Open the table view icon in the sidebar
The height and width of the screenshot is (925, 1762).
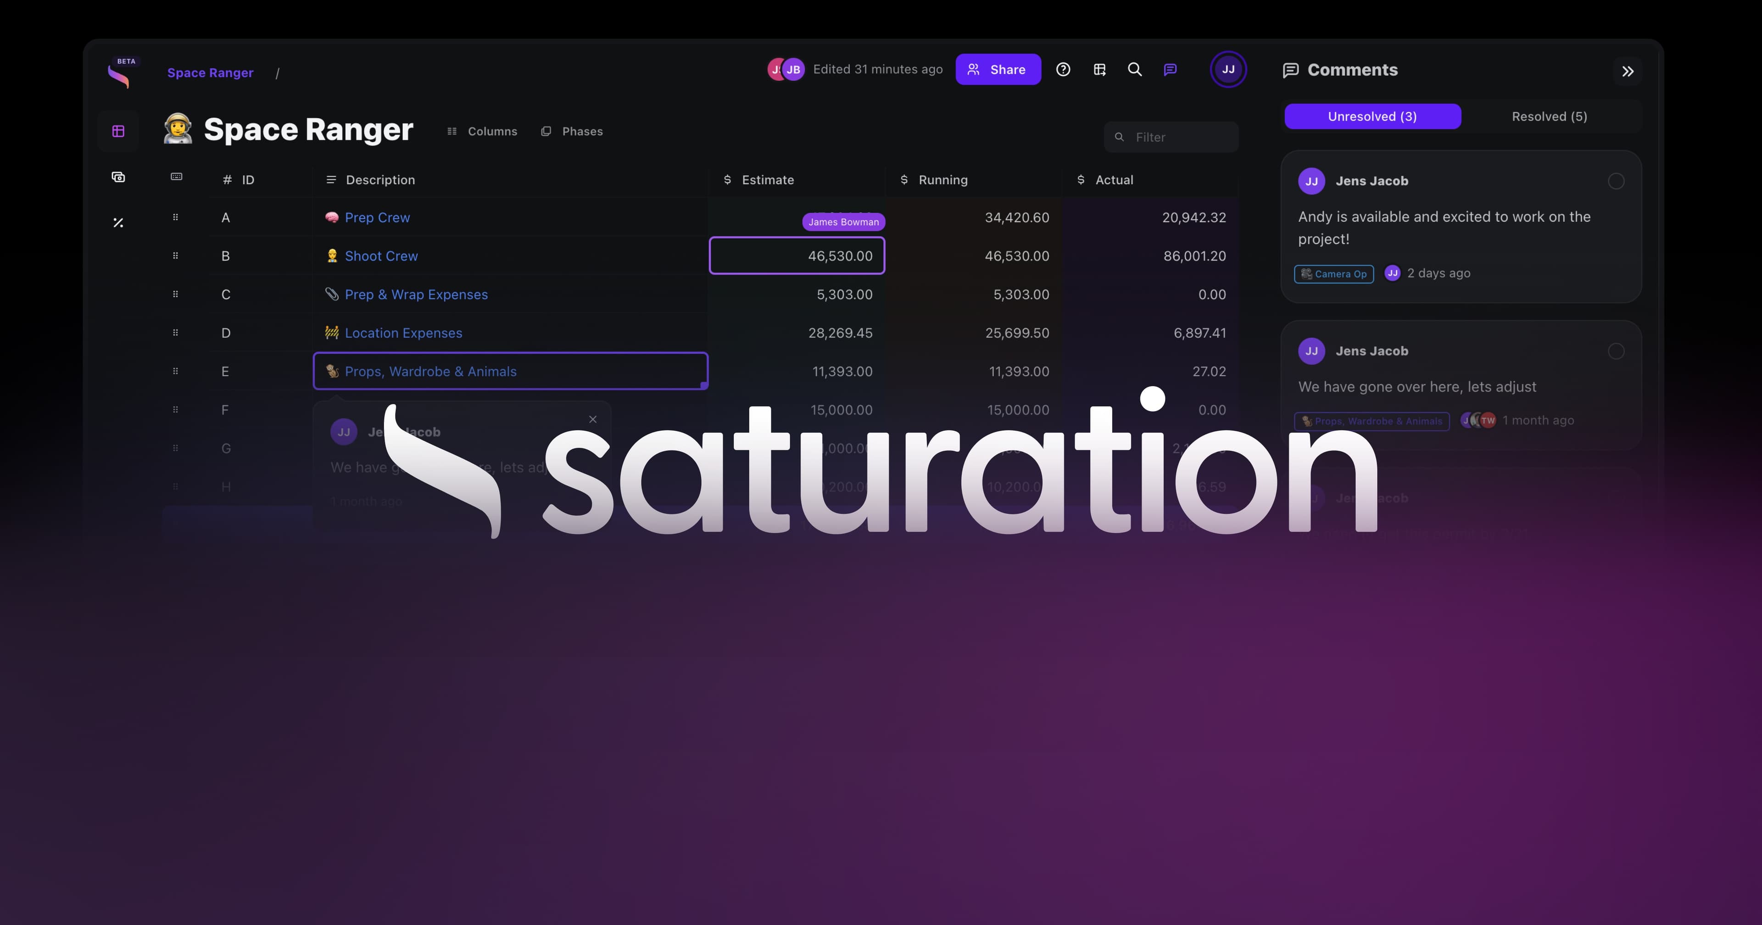pos(117,131)
